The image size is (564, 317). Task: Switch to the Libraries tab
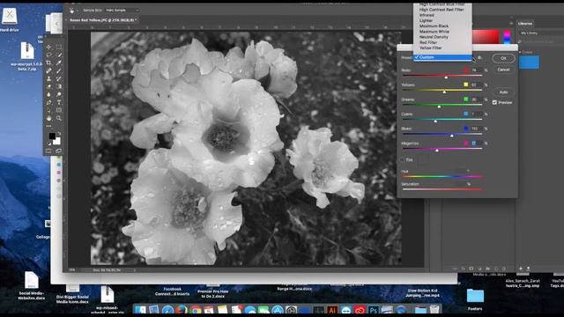[x=525, y=24]
